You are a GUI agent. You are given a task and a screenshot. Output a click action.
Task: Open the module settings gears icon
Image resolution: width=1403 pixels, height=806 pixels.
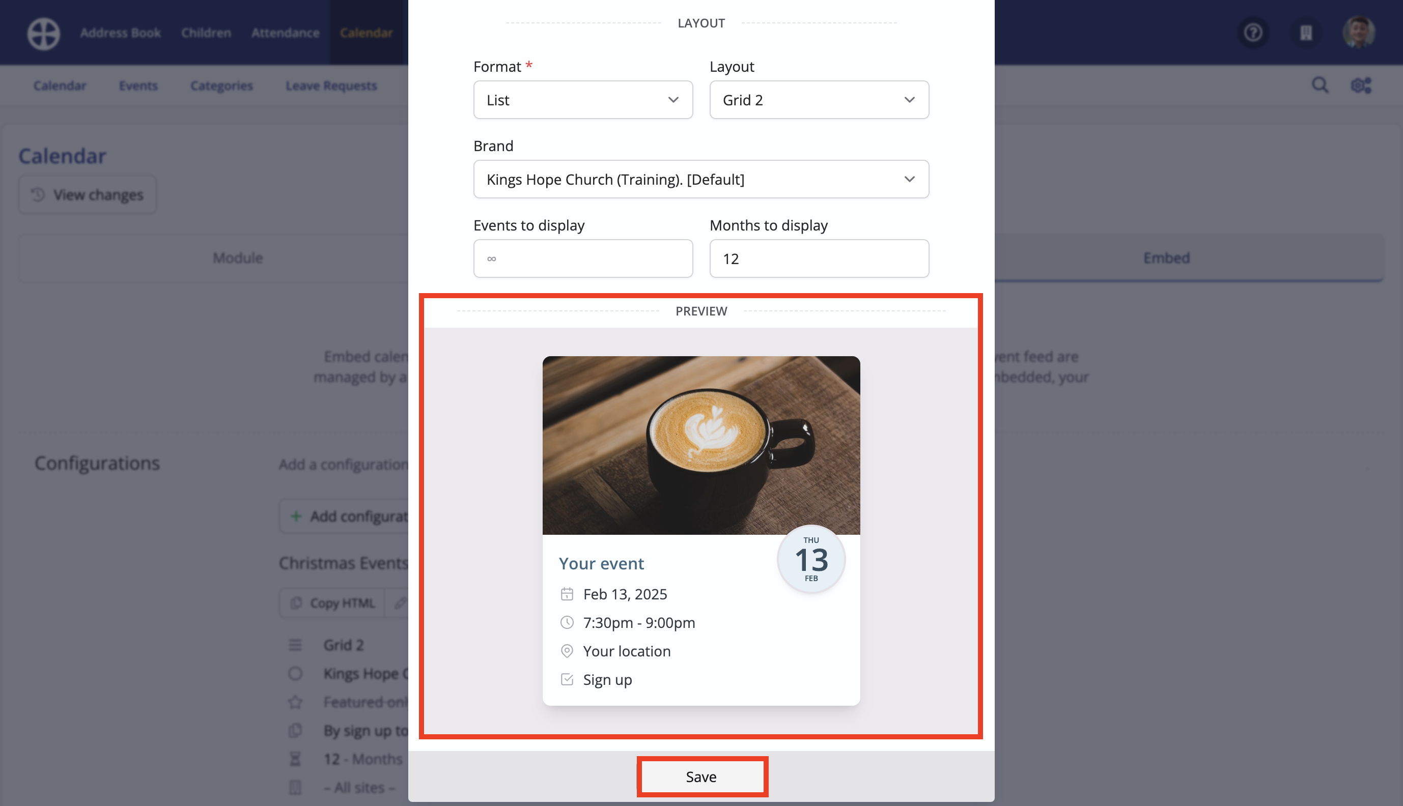point(1361,85)
